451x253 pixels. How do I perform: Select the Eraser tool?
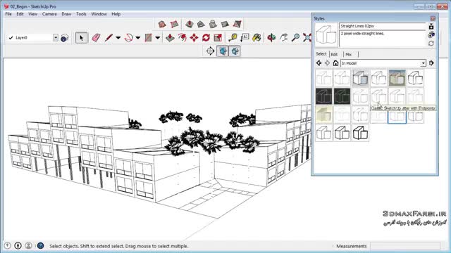click(96, 37)
